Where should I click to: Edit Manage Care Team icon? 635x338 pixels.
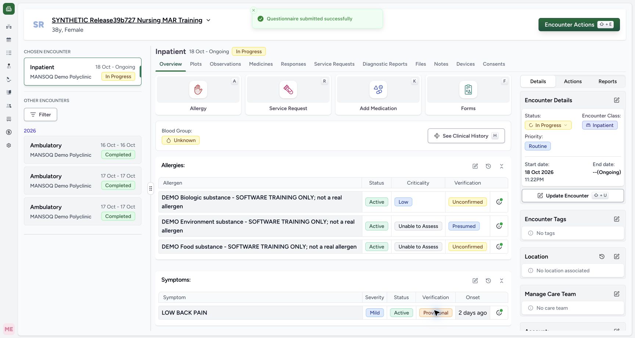[617, 294]
